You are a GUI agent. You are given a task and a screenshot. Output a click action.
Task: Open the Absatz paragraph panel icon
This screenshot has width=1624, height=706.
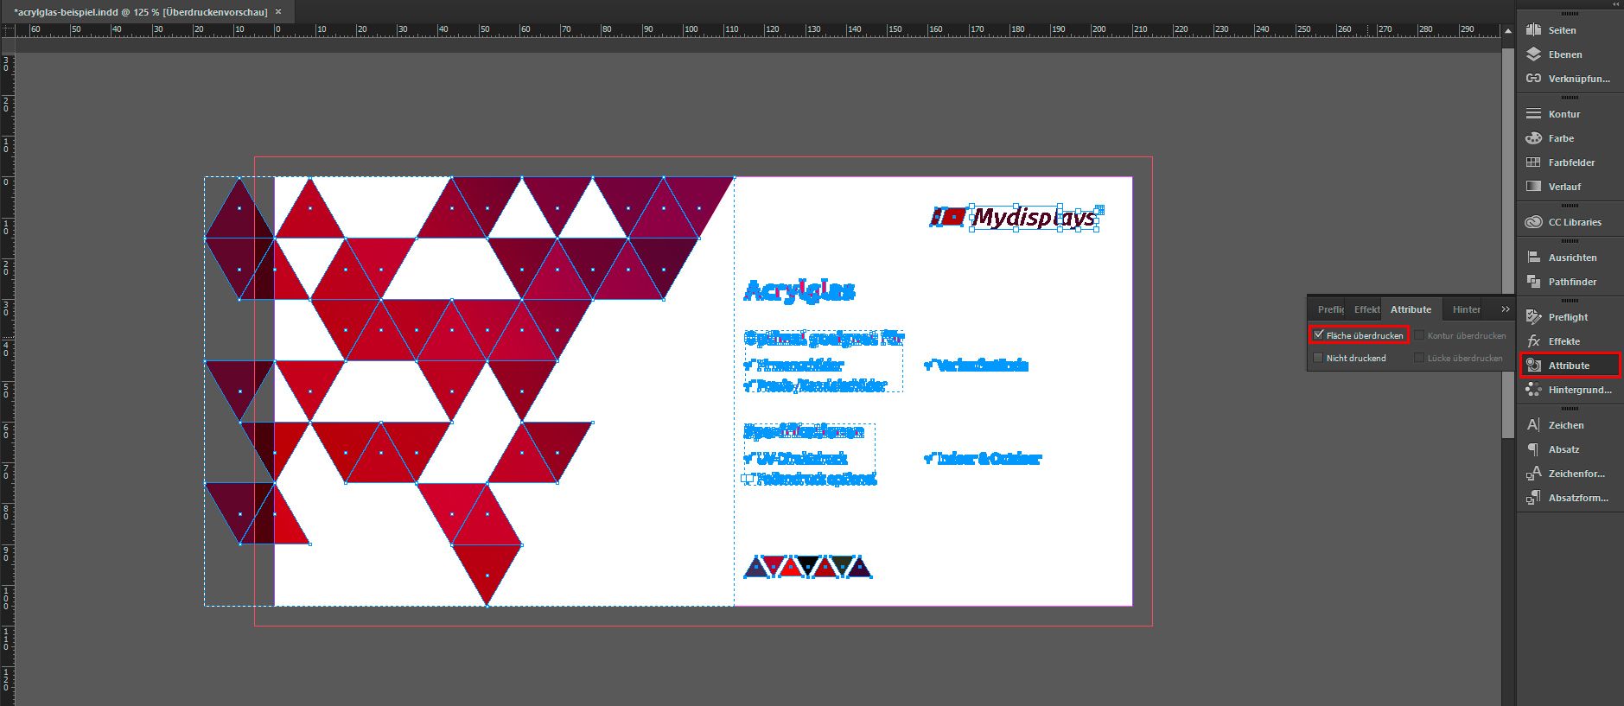[x=1533, y=448]
